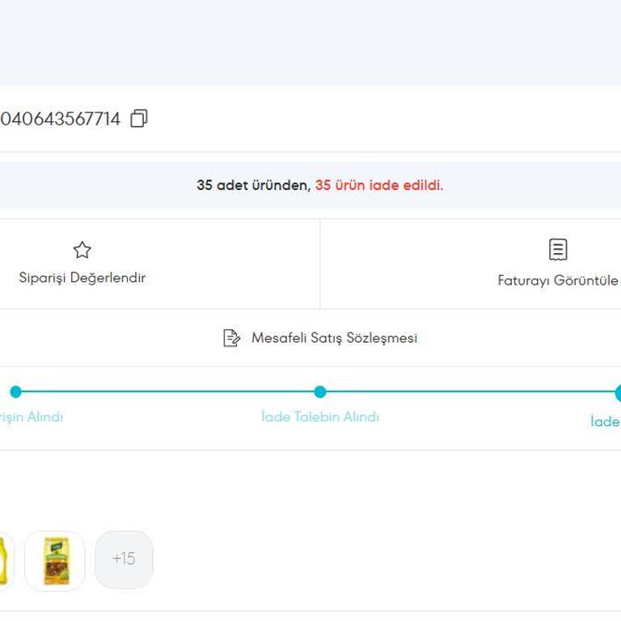Copy the order number with the copy icon
This screenshot has height=621, width=621.
(139, 119)
